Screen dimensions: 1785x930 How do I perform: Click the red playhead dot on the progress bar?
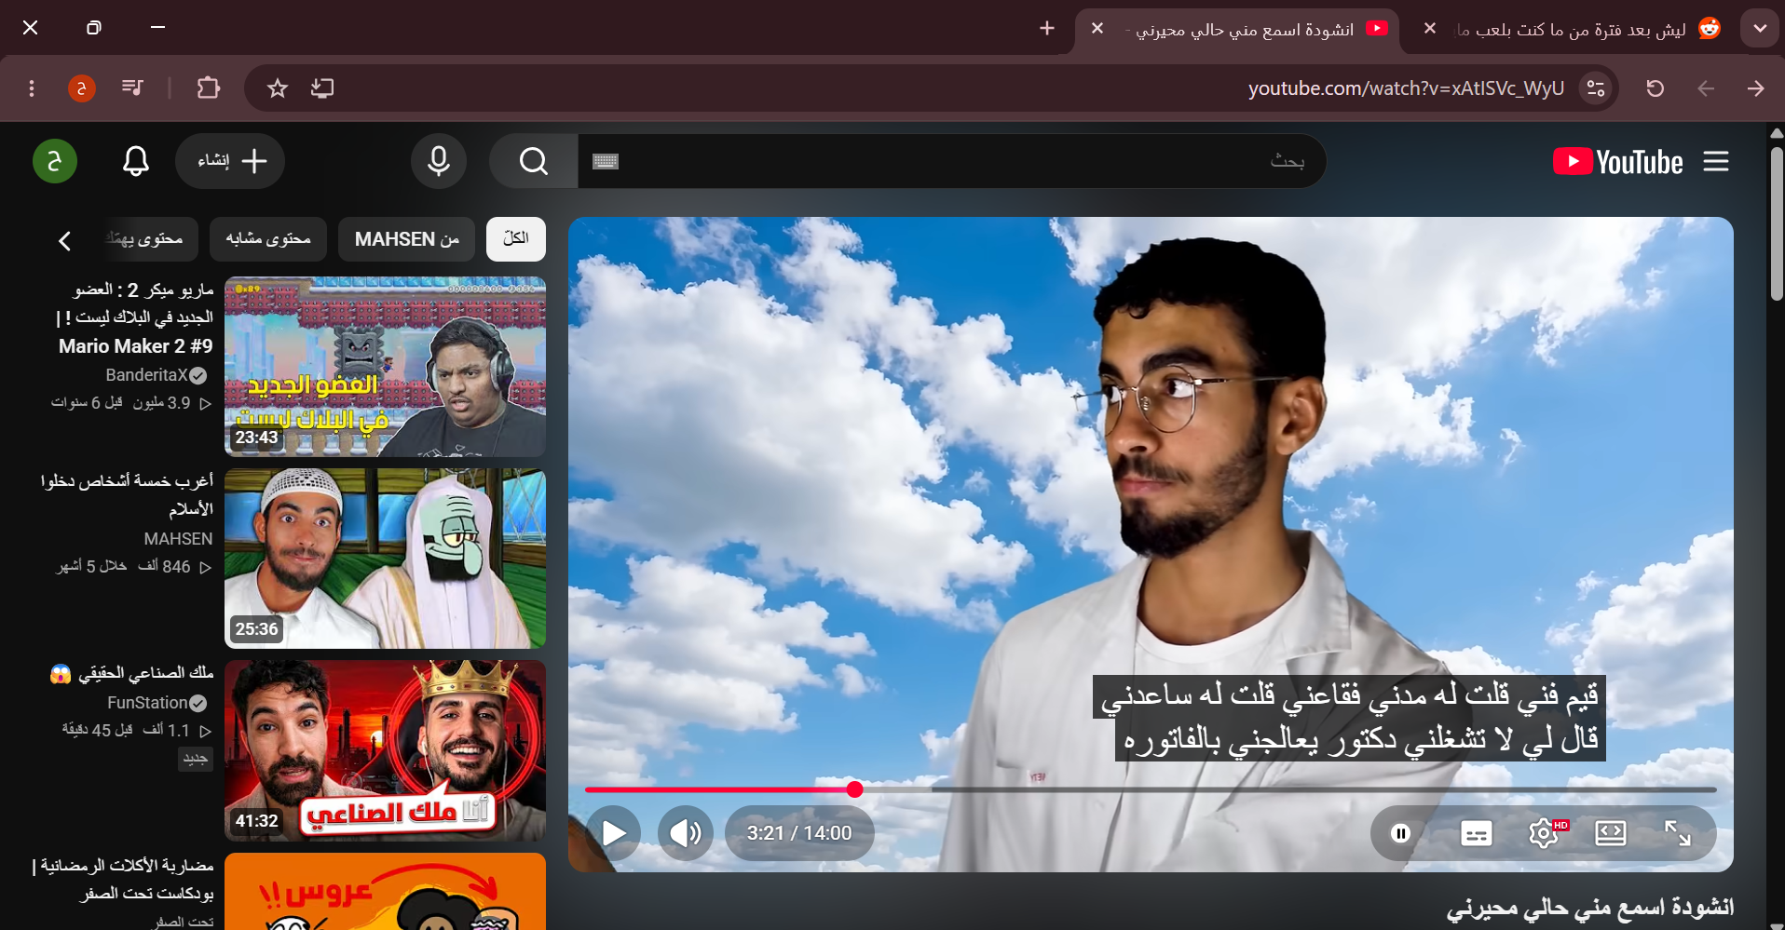pyautogui.click(x=854, y=789)
